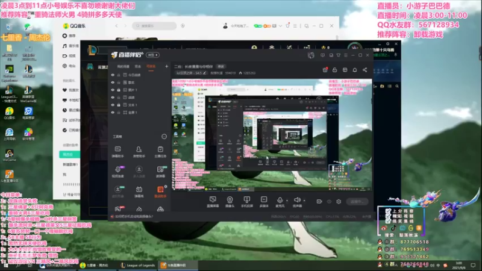Open the message icon in the 直播伴侣 title bar
482x271 pixels.
[x=322, y=55]
